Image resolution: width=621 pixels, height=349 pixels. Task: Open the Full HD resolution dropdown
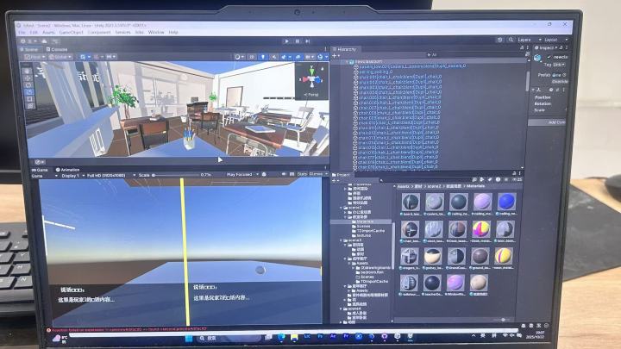point(110,175)
